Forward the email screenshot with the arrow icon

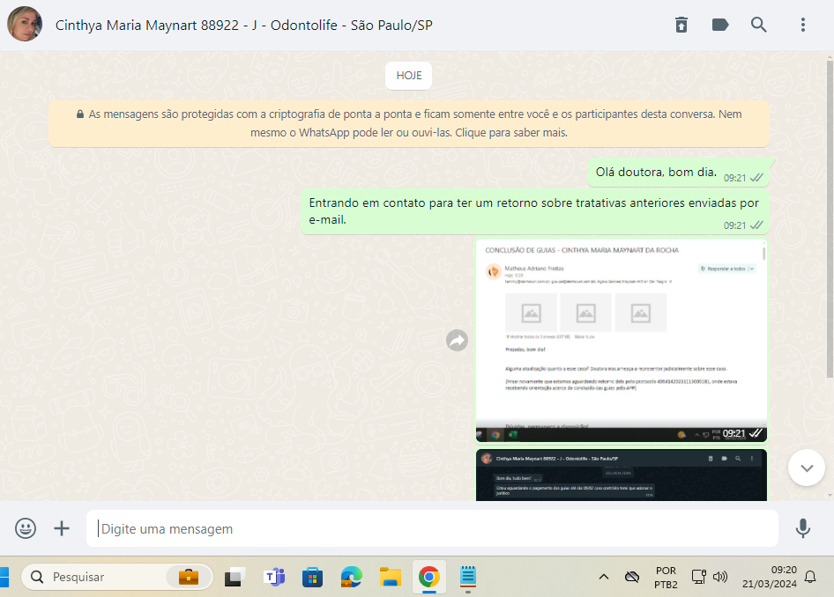point(457,341)
